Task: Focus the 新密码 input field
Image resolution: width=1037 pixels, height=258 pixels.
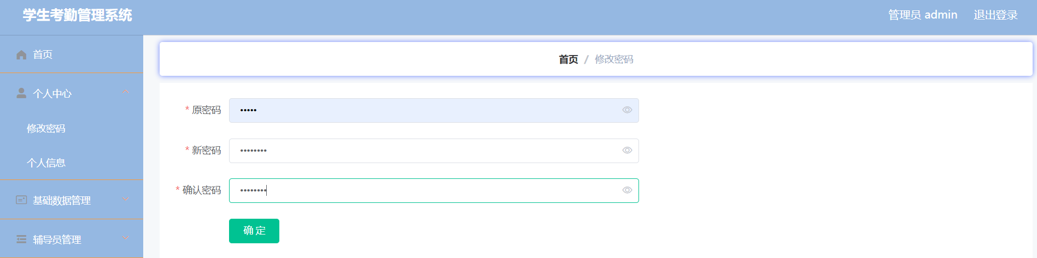Action: tap(433, 151)
